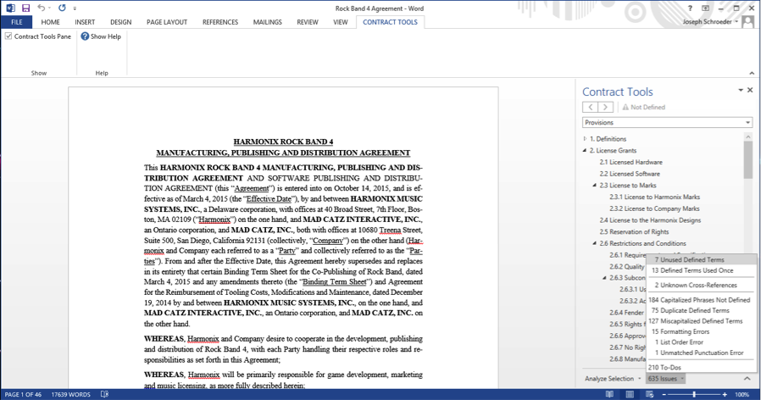The image size is (761, 400).
Task: Switch to the PAGE LAYOUT tab
Action: [x=167, y=22]
